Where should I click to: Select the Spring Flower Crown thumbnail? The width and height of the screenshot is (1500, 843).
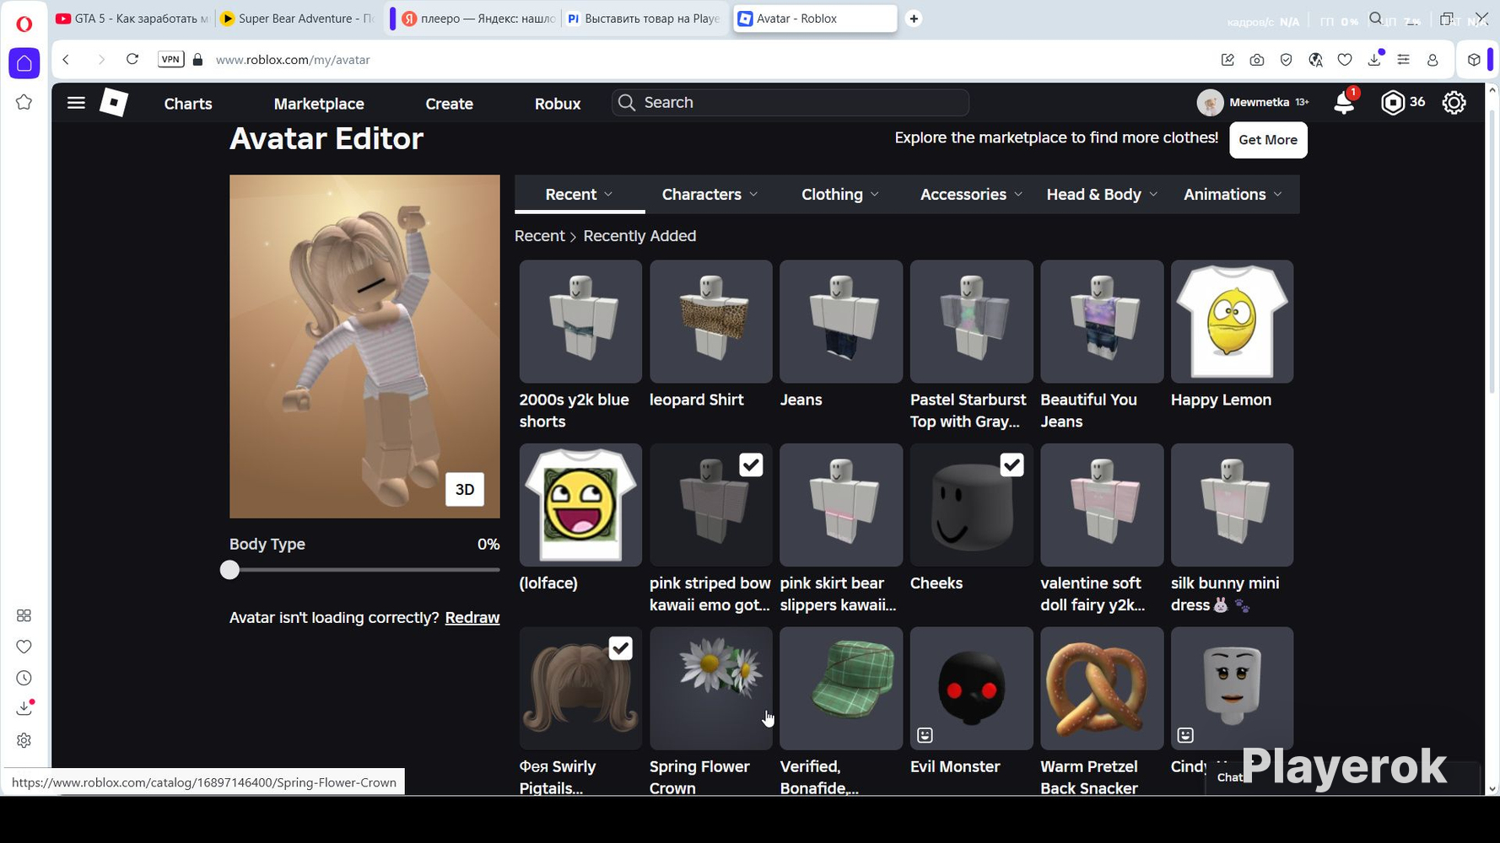pos(711,688)
